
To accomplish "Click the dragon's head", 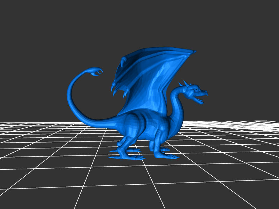I will (195, 91).
